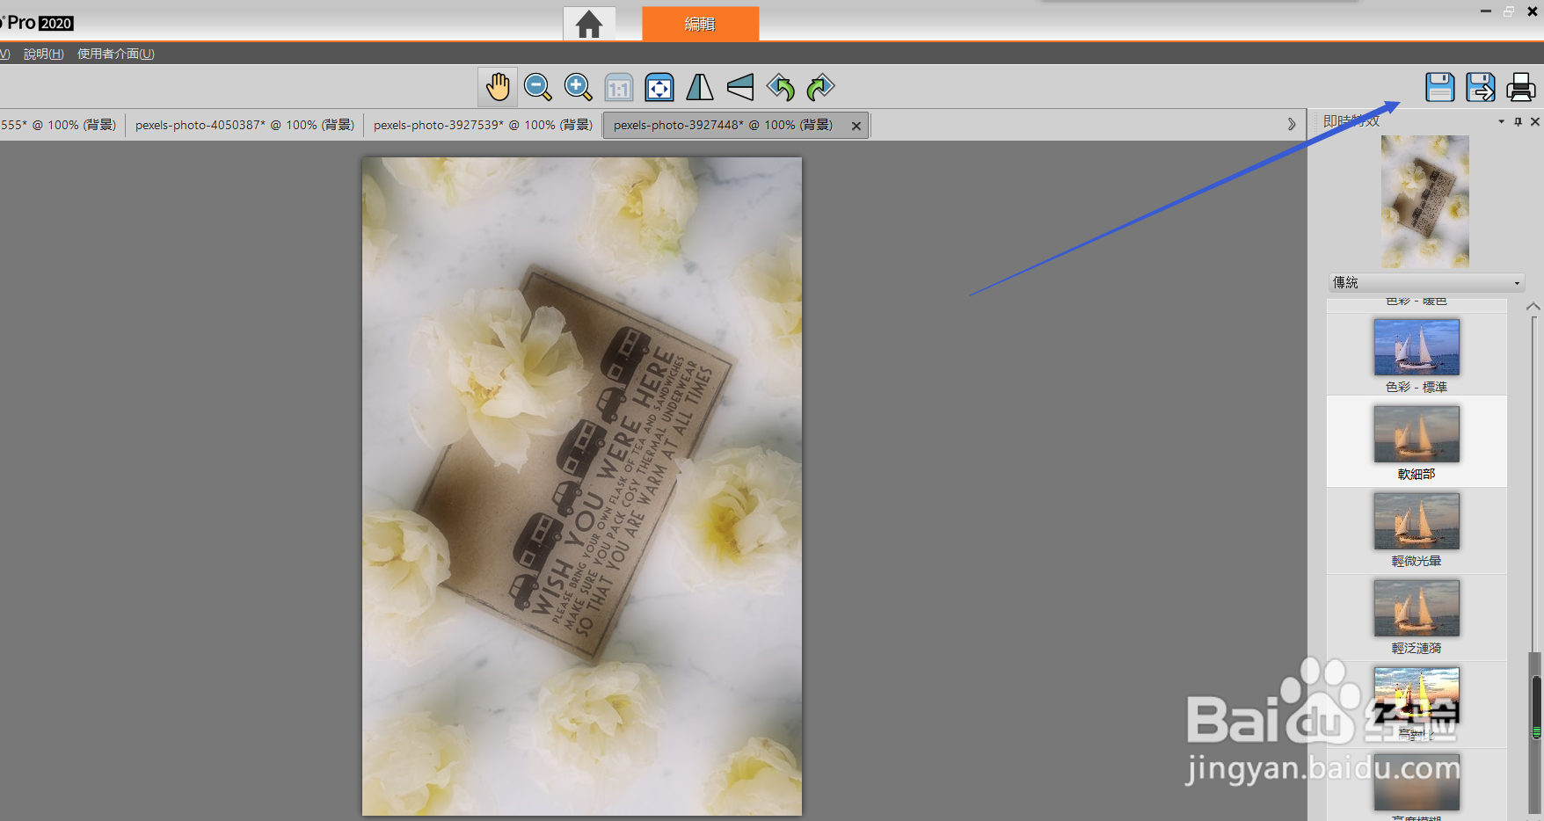Click the zoom in magnifier
The image size is (1544, 821).
[578, 87]
